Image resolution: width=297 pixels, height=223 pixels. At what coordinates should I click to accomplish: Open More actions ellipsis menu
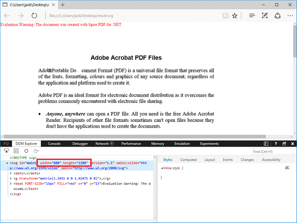(290, 16)
